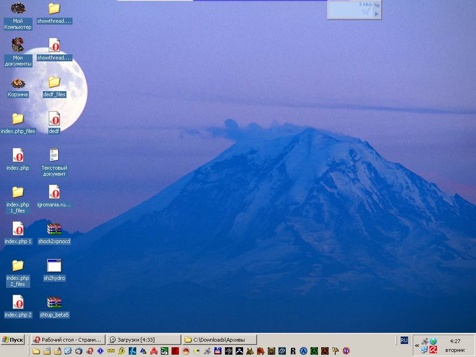Click the 5 KB/s speed readout
Image resolution: width=476 pixels, height=357 pixels.
[366, 5]
